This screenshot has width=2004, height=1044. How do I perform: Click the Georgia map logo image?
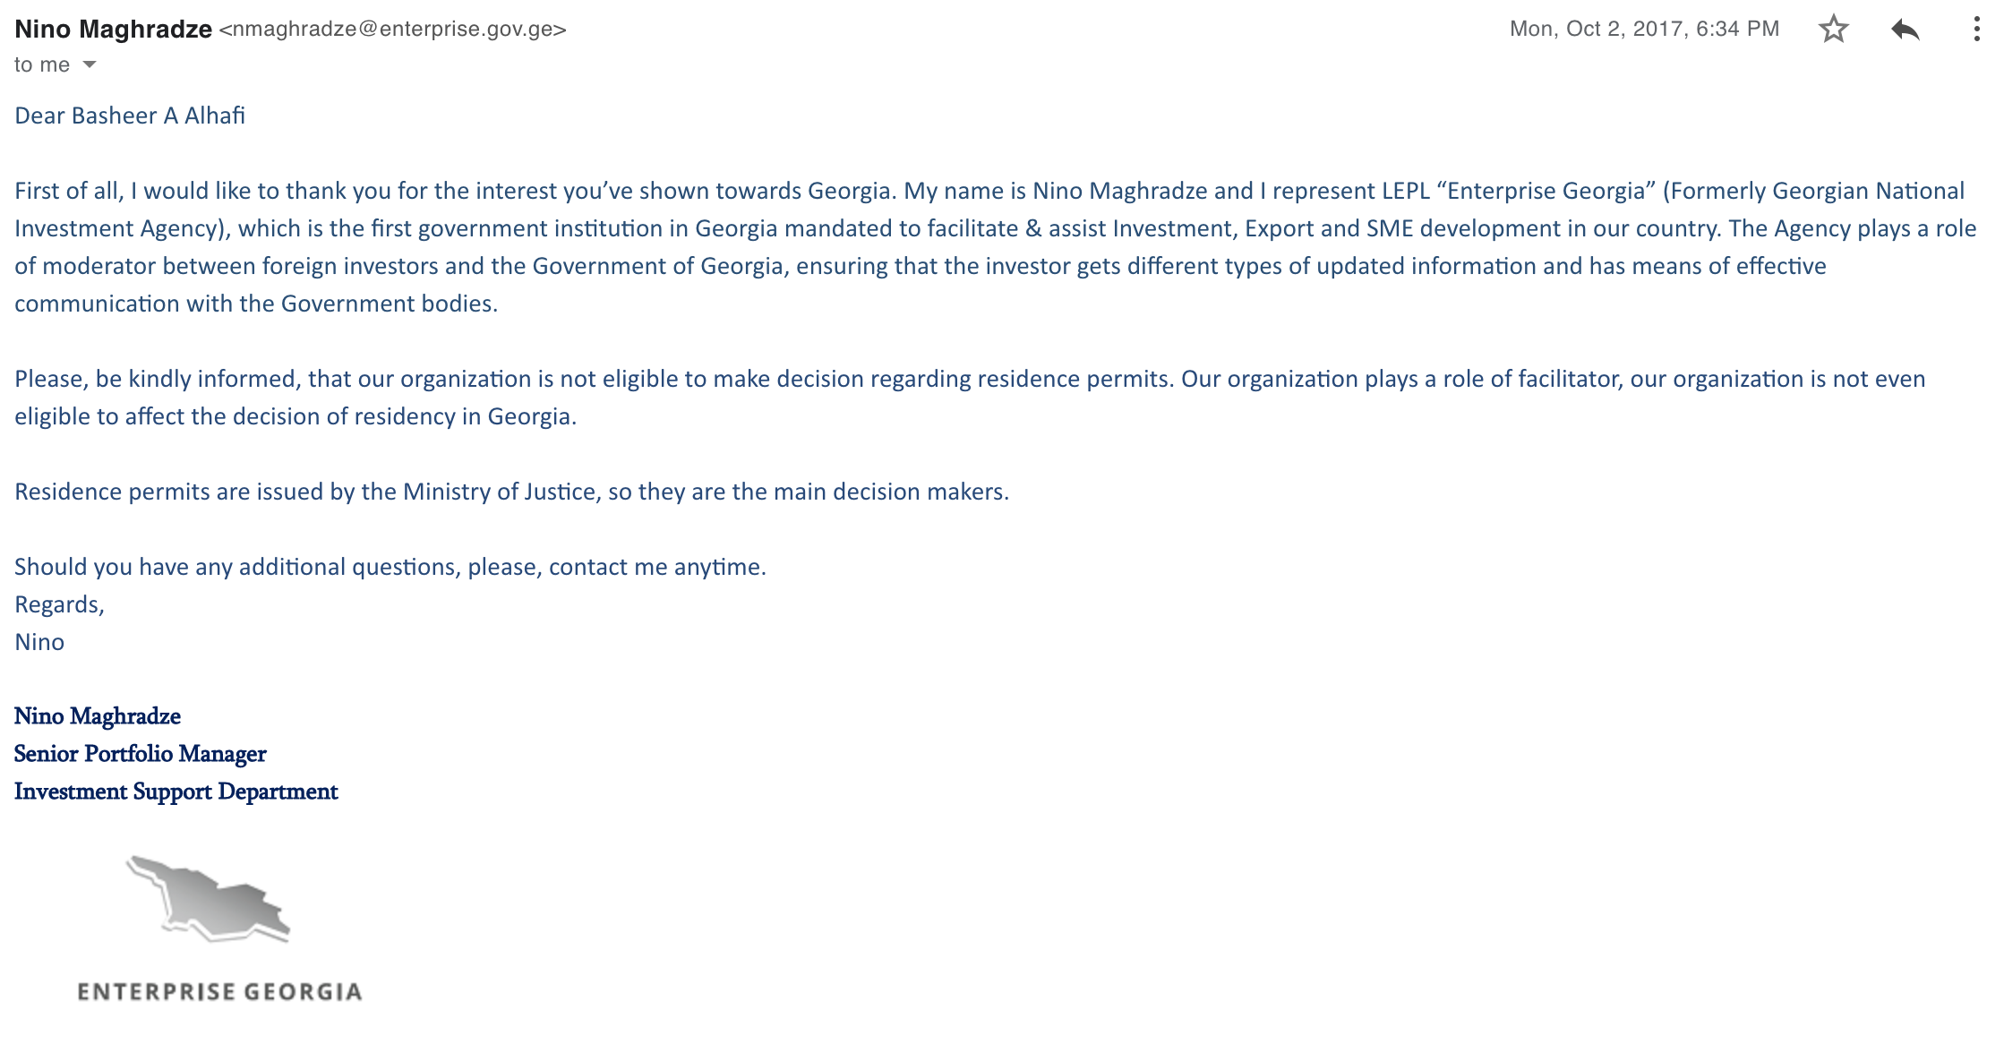pyautogui.click(x=209, y=898)
